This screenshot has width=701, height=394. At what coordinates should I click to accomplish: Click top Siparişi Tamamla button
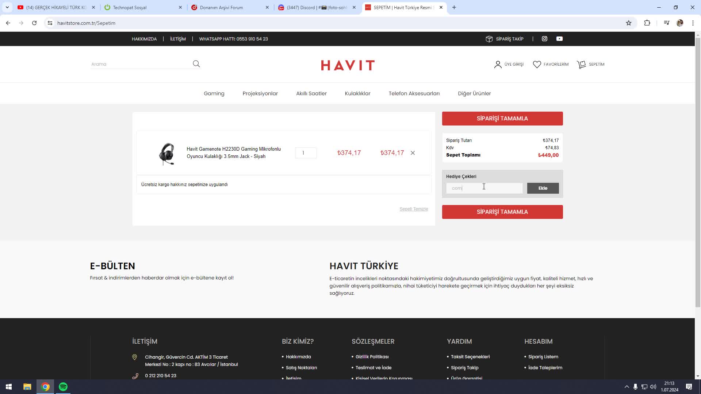tap(502, 119)
